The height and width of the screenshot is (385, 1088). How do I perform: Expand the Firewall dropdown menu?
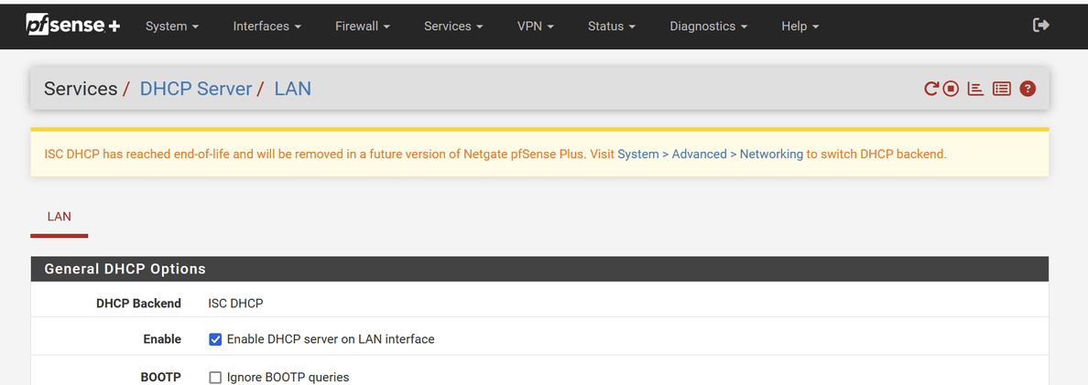tap(362, 27)
